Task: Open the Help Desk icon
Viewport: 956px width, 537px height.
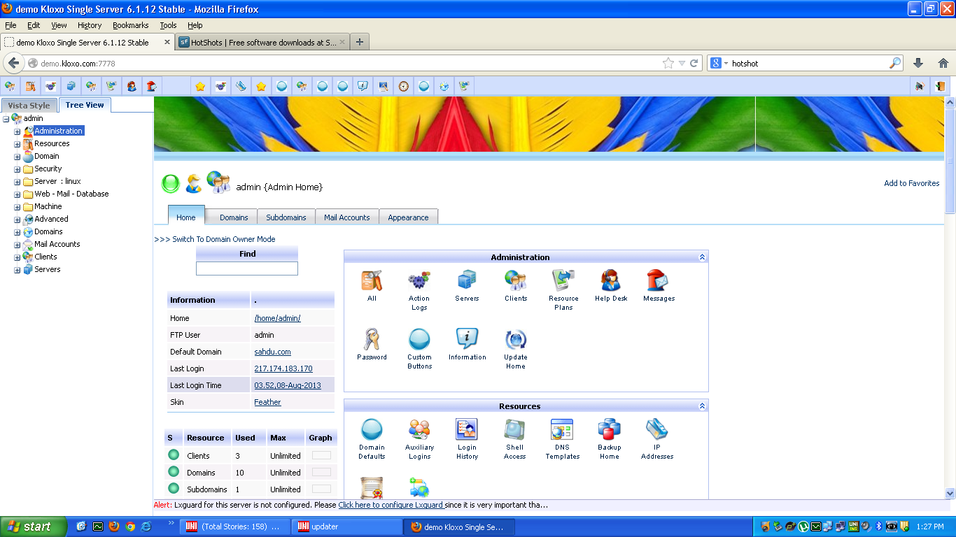Action: [611, 281]
